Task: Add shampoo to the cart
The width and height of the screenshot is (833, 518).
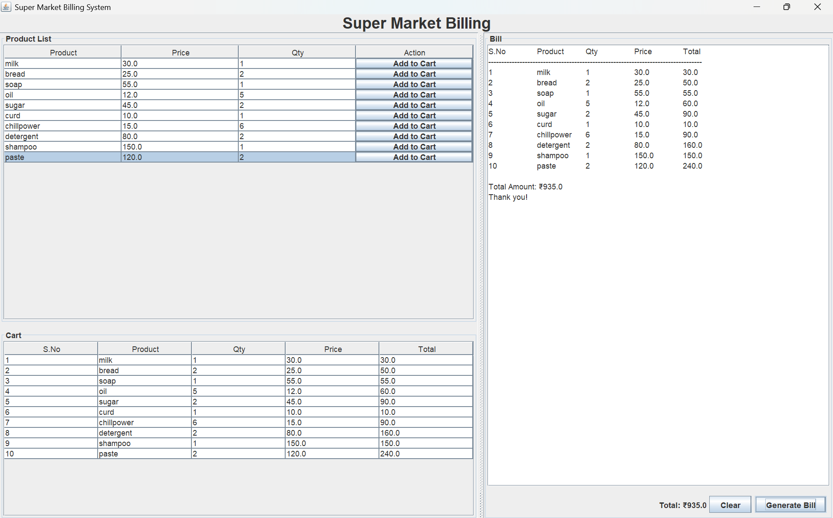Action: coord(414,147)
